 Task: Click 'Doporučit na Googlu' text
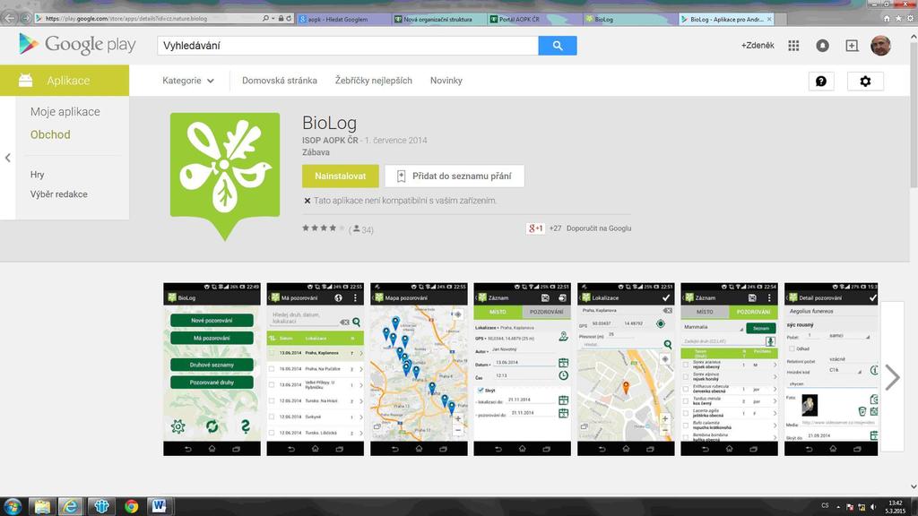598,228
